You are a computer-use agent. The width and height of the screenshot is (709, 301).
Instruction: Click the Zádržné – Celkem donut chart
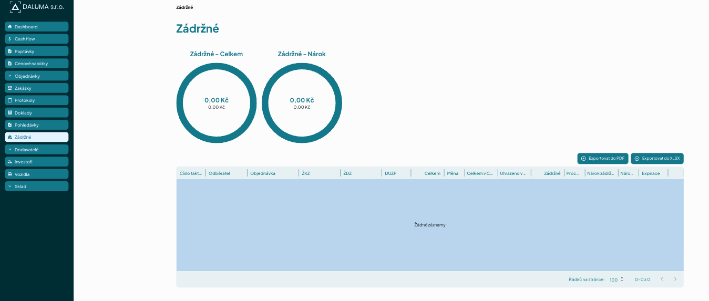point(217,103)
